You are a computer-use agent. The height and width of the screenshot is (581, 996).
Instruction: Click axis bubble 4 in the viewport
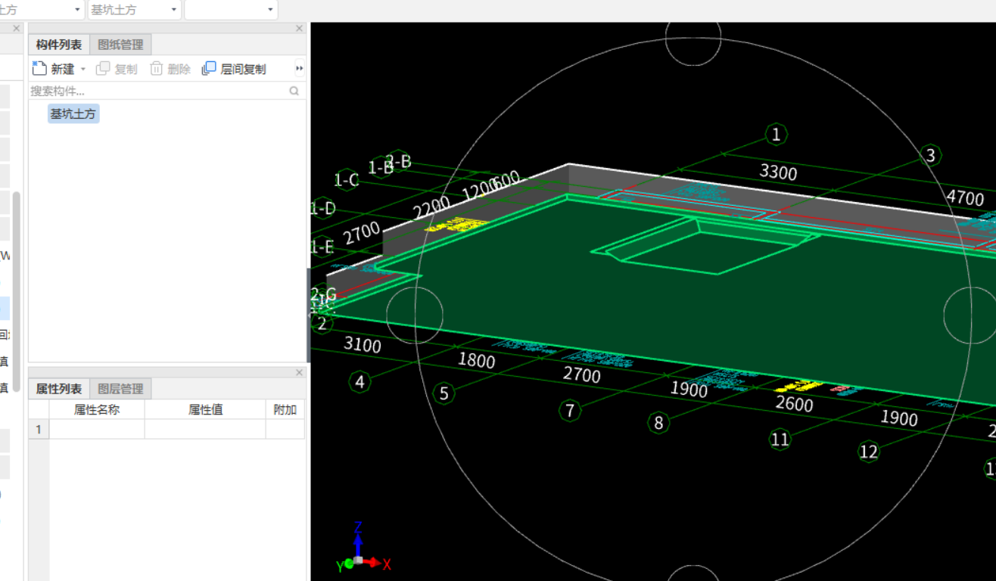point(360,382)
